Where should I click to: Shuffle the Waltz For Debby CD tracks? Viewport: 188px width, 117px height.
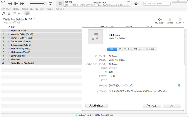pyautogui.click(x=31, y=19)
